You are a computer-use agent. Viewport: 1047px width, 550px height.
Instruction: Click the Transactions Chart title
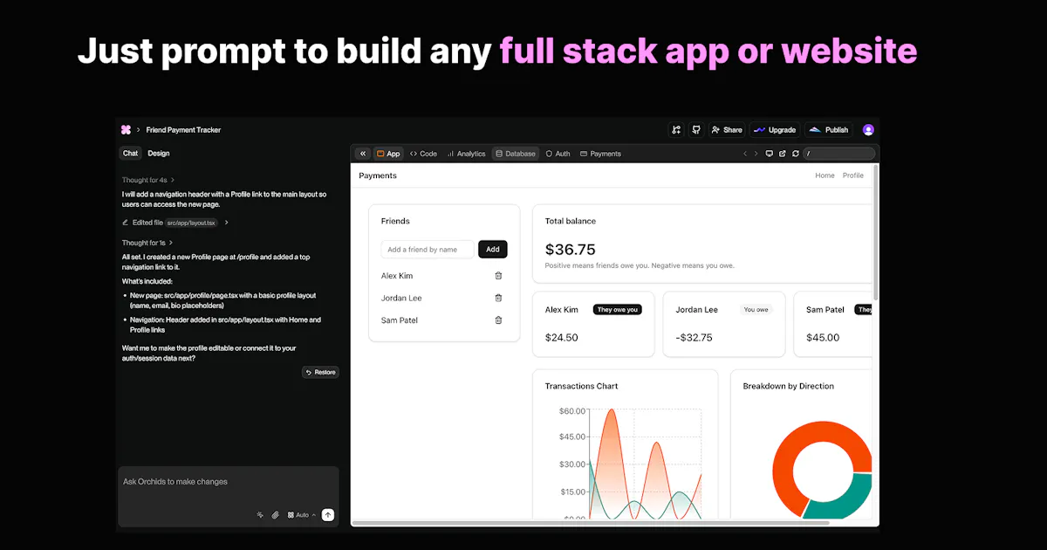pos(581,386)
